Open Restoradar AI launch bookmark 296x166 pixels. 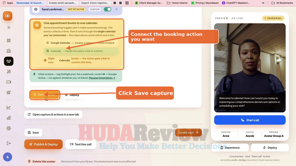coord(30,3)
